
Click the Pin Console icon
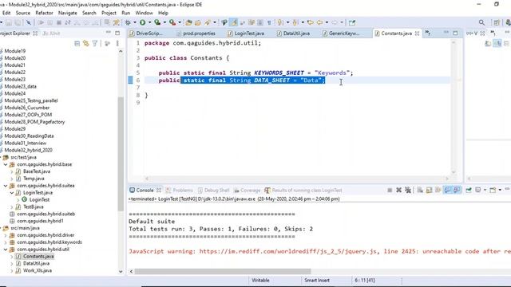(x=469, y=190)
